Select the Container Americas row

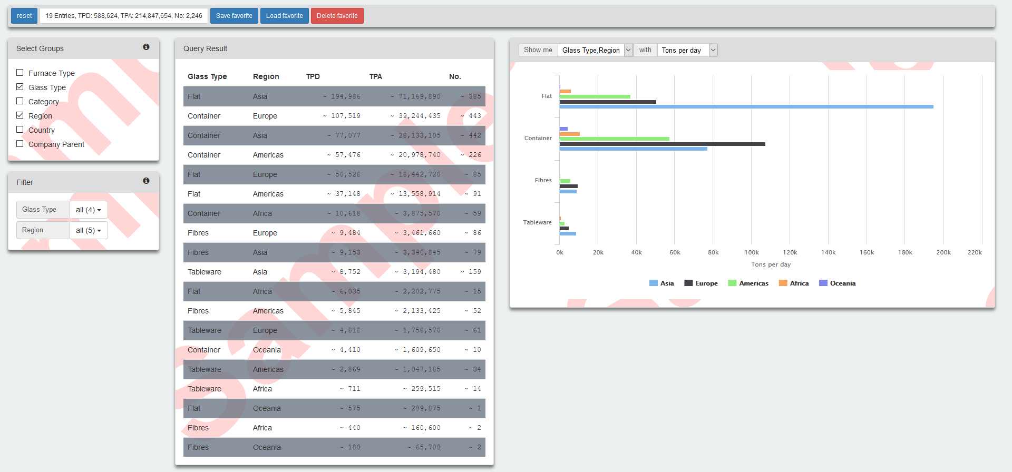(334, 155)
